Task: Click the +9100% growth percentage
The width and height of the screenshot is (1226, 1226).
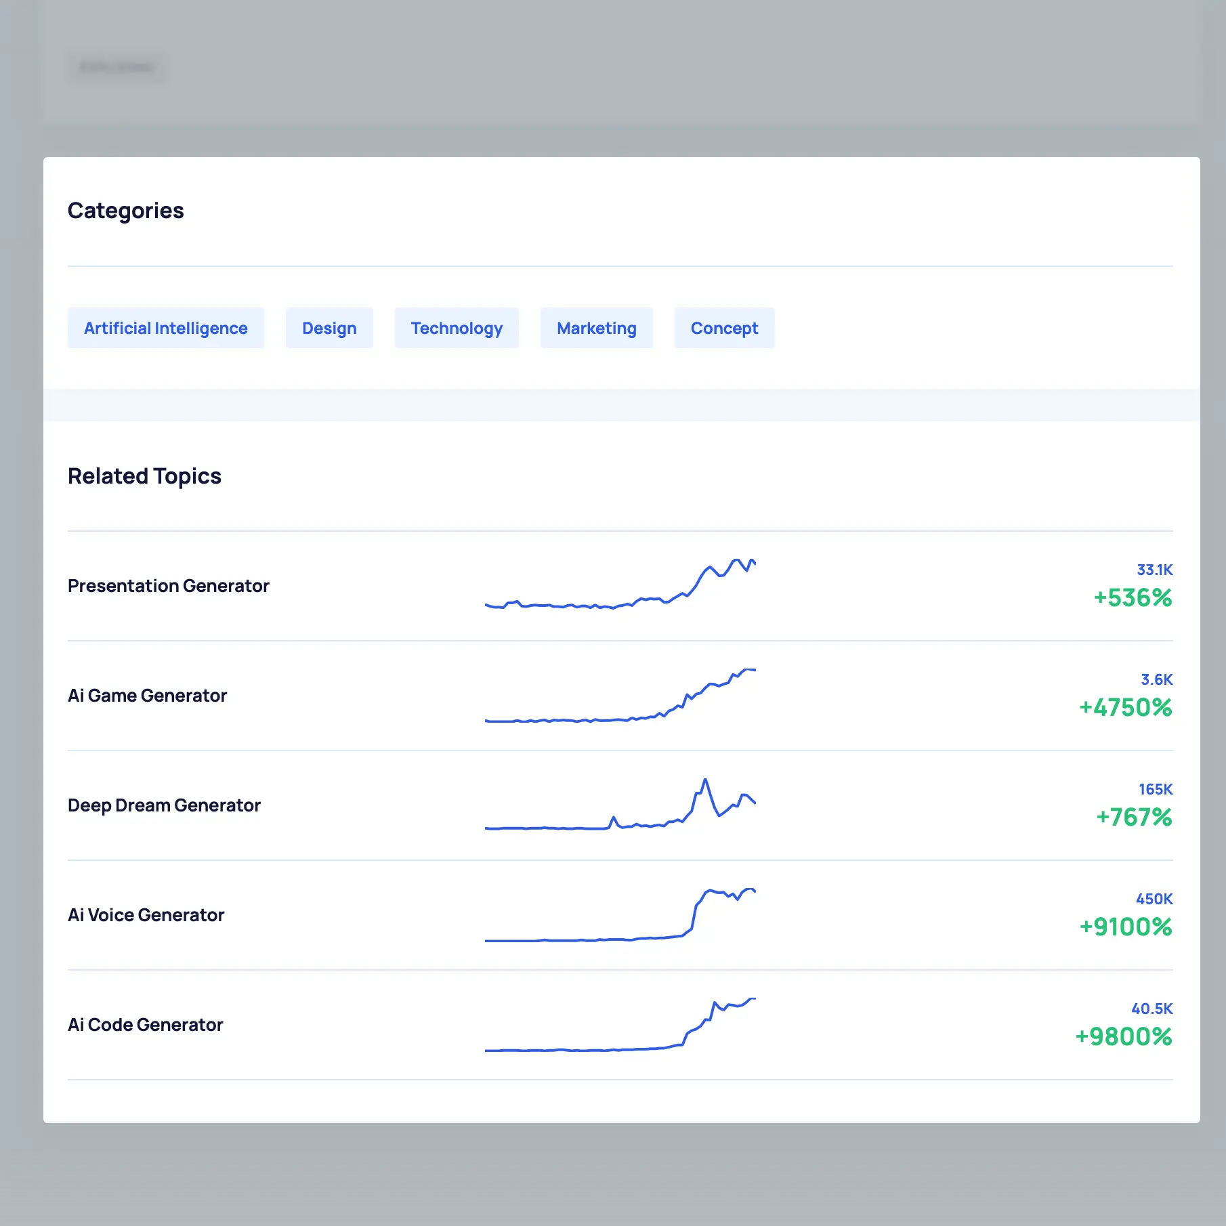Action: (x=1125, y=927)
